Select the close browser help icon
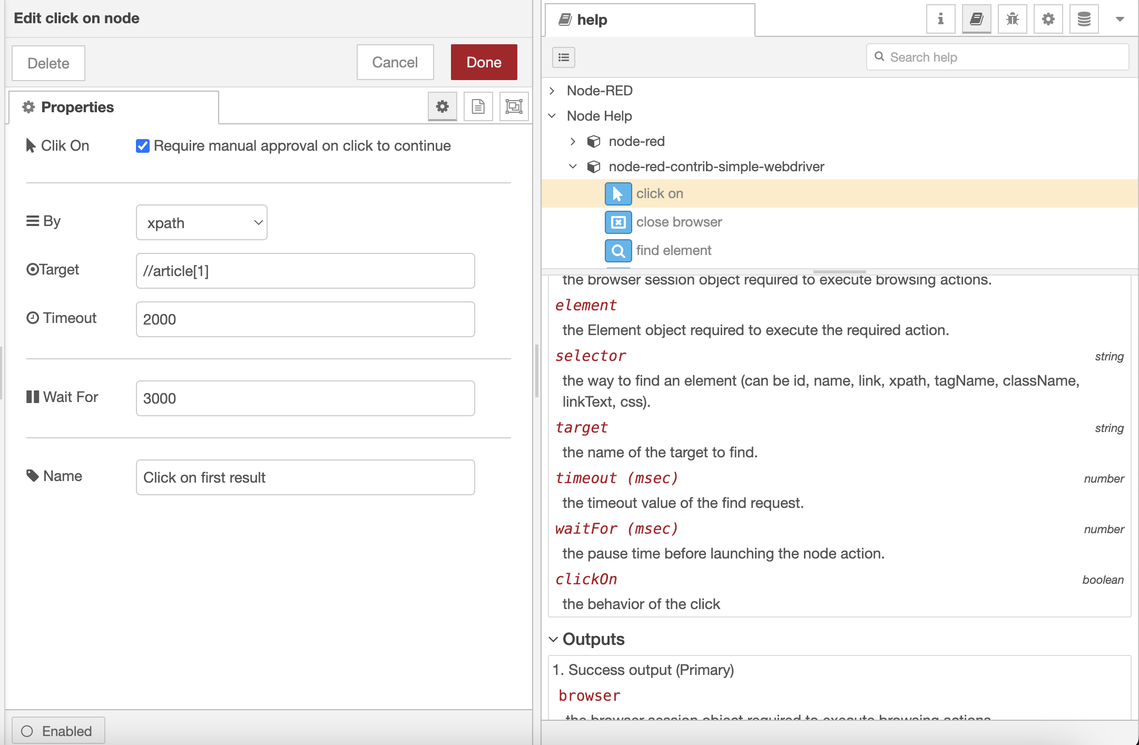Screen dimensions: 1139x745 [x=618, y=222]
